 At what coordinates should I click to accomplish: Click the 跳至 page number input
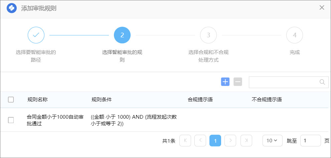(x=310, y=141)
